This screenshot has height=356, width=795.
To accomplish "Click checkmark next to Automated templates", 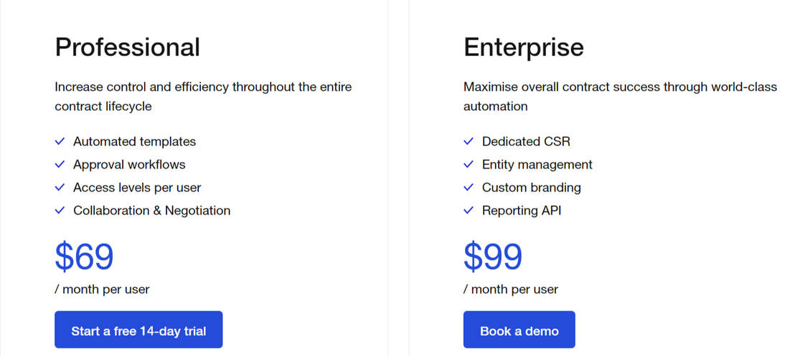I will click(60, 141).
